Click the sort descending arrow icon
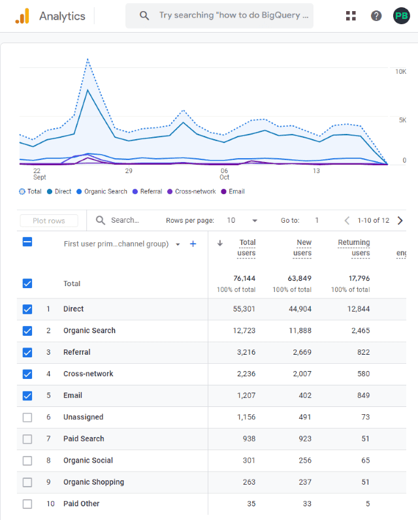 pos(219,243)
